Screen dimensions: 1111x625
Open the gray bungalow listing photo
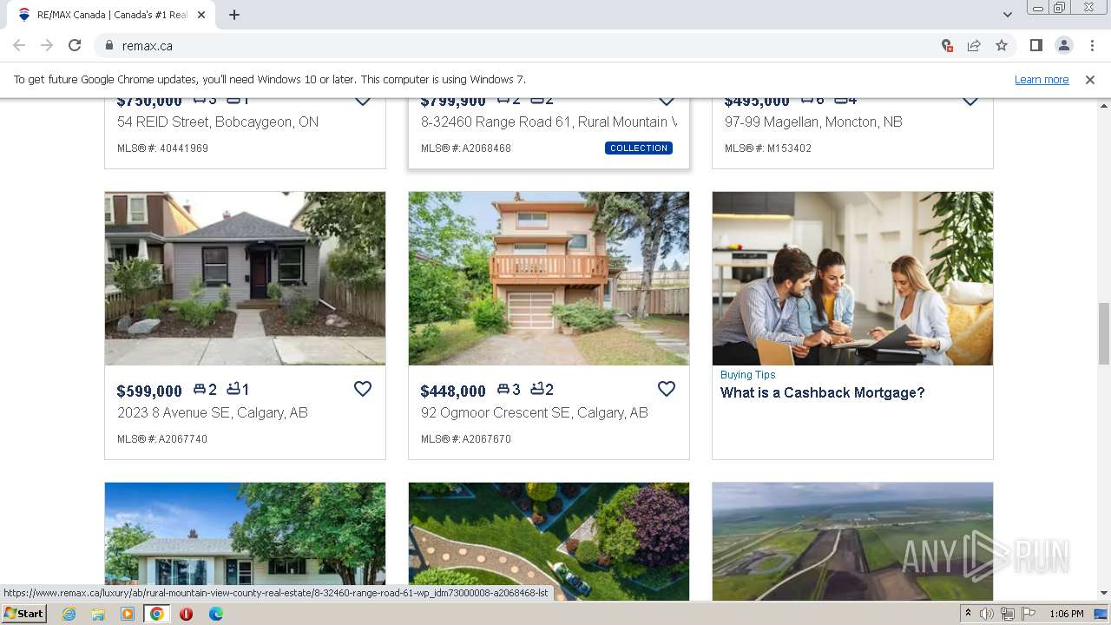pos(245,278)
